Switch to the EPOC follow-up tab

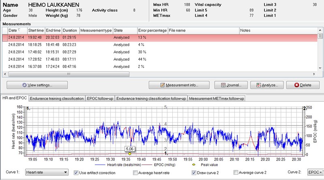click(x=100, y=99)
